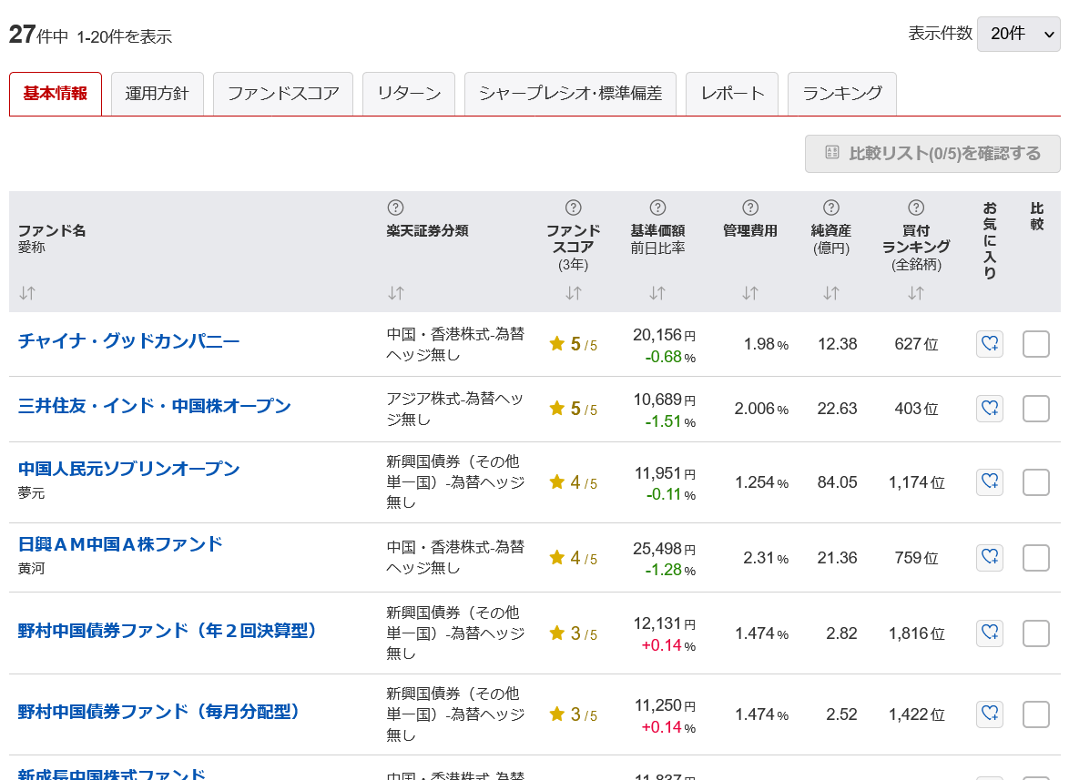Viewport: 1069px width, 780px height.
Task: Click the sort control for 基準価額前日比率
Action: pos(657,293)
